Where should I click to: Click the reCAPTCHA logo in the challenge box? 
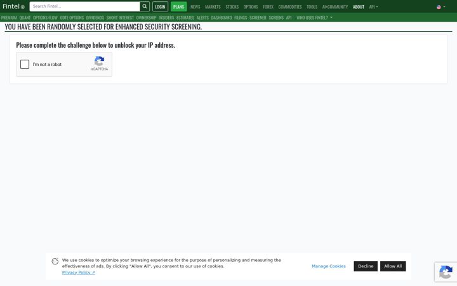click(99, 61)
